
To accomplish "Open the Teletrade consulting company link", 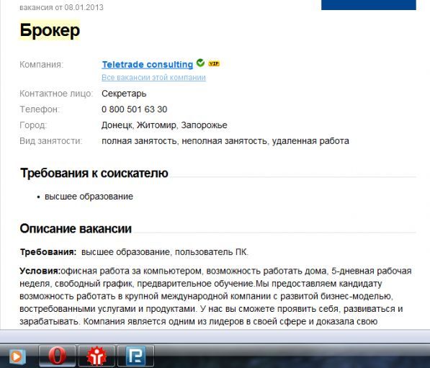I will tap(147, 64).
